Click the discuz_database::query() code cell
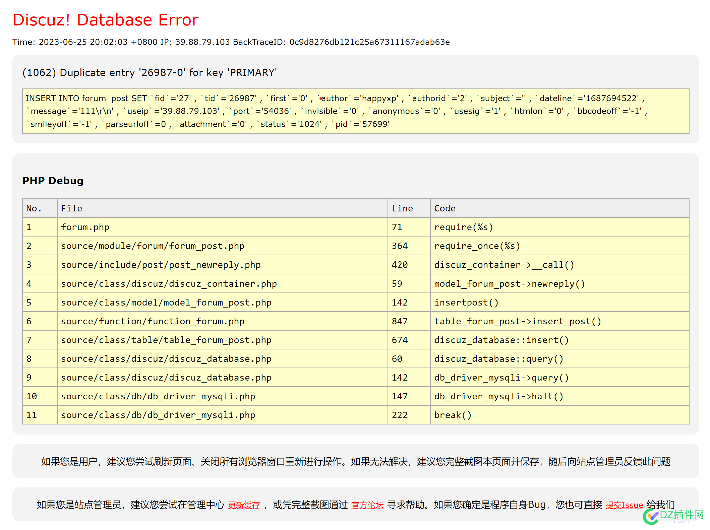 coord(560,359)
